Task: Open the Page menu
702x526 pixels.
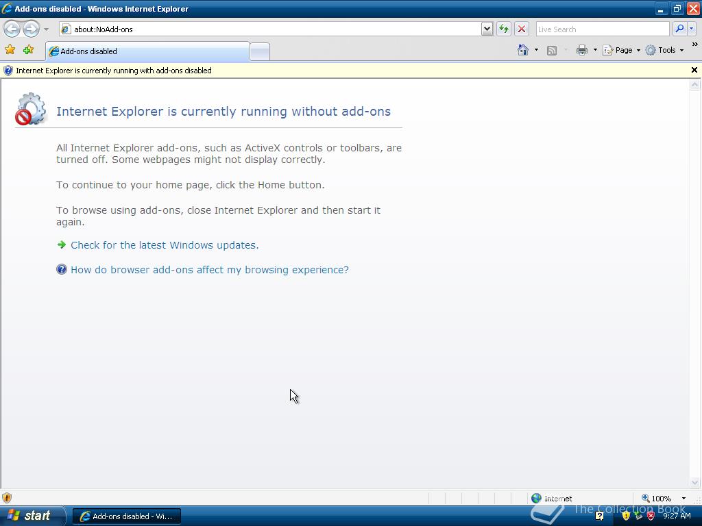Action: pos(621,50)
